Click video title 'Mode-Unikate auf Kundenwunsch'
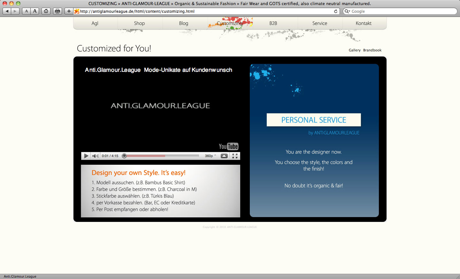 tap(188, 70)
